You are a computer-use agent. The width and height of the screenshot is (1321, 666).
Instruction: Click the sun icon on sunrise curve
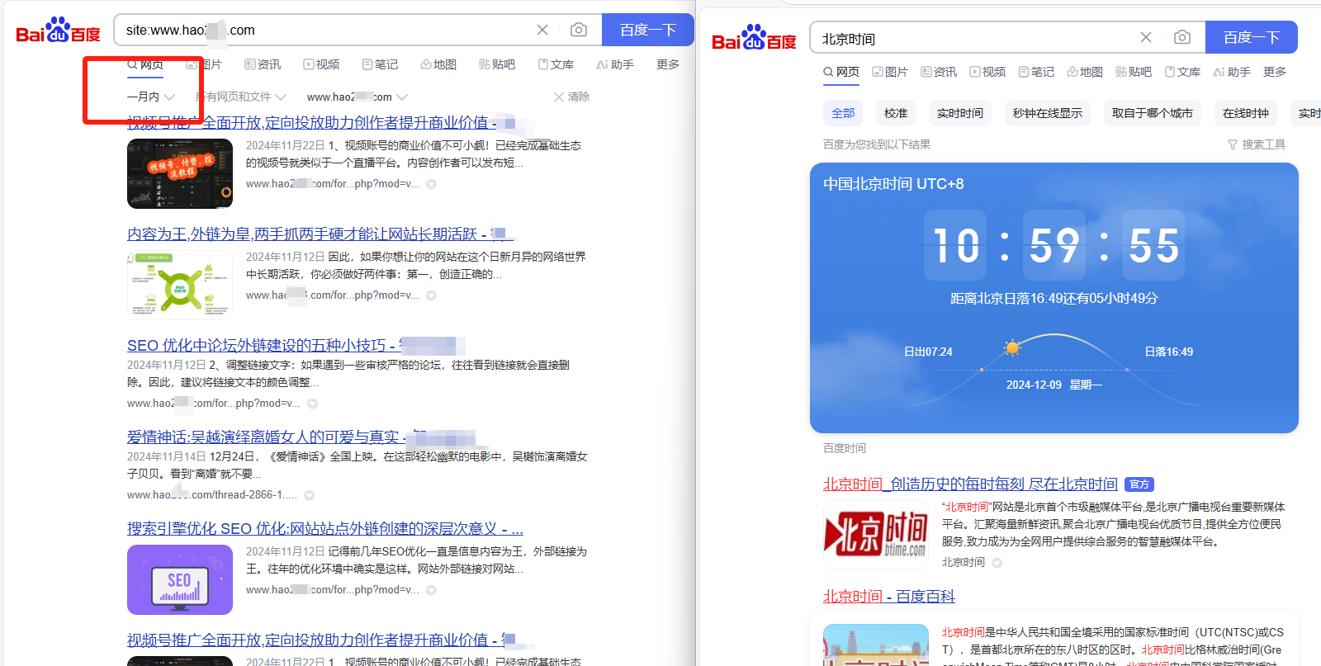pyautogui.click(x=1012, y=347)
